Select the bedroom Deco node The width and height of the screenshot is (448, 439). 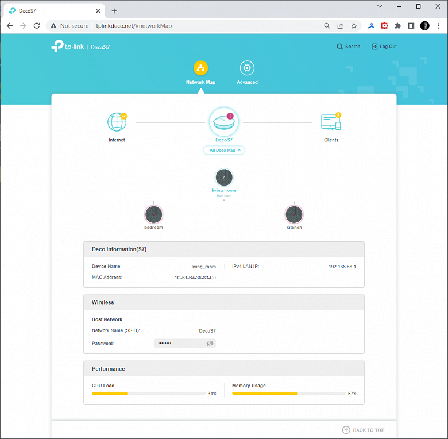(154, 214)
